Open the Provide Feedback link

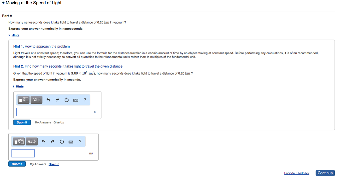[x=296, y=173]
